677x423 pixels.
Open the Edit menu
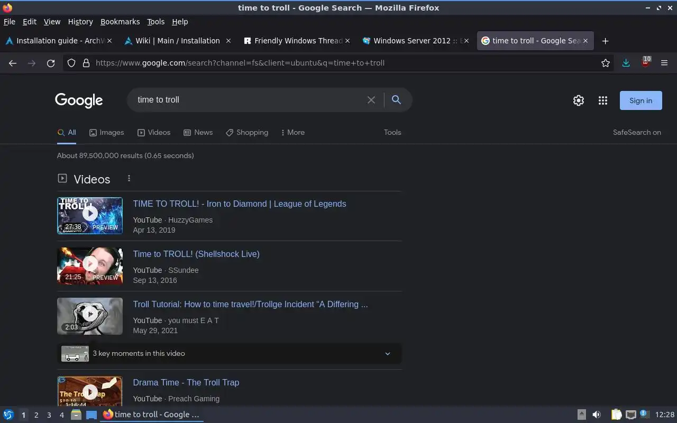[x=30, y=22]
